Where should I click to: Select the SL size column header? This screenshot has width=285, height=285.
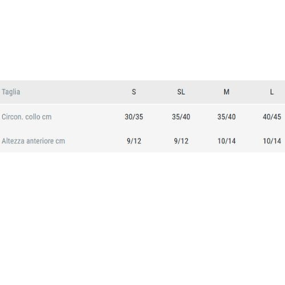(181, 92)
